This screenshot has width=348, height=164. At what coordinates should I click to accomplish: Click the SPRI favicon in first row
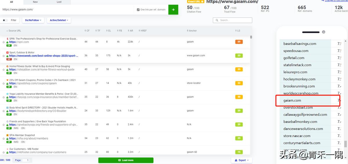click(8, 39)
